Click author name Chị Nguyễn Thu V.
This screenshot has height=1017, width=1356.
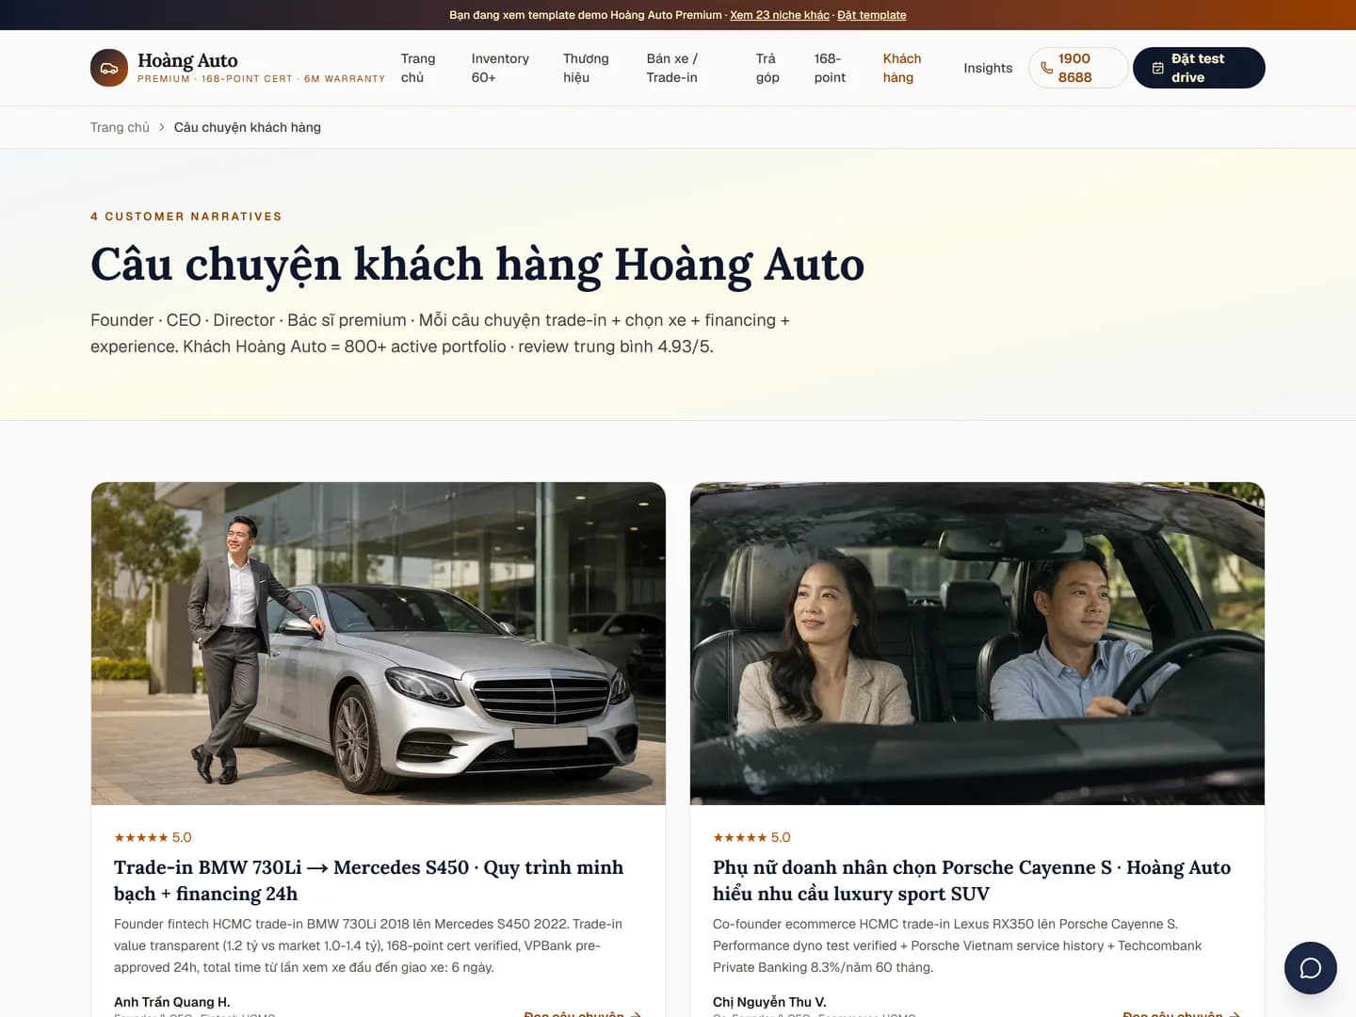coord(769,1002)
